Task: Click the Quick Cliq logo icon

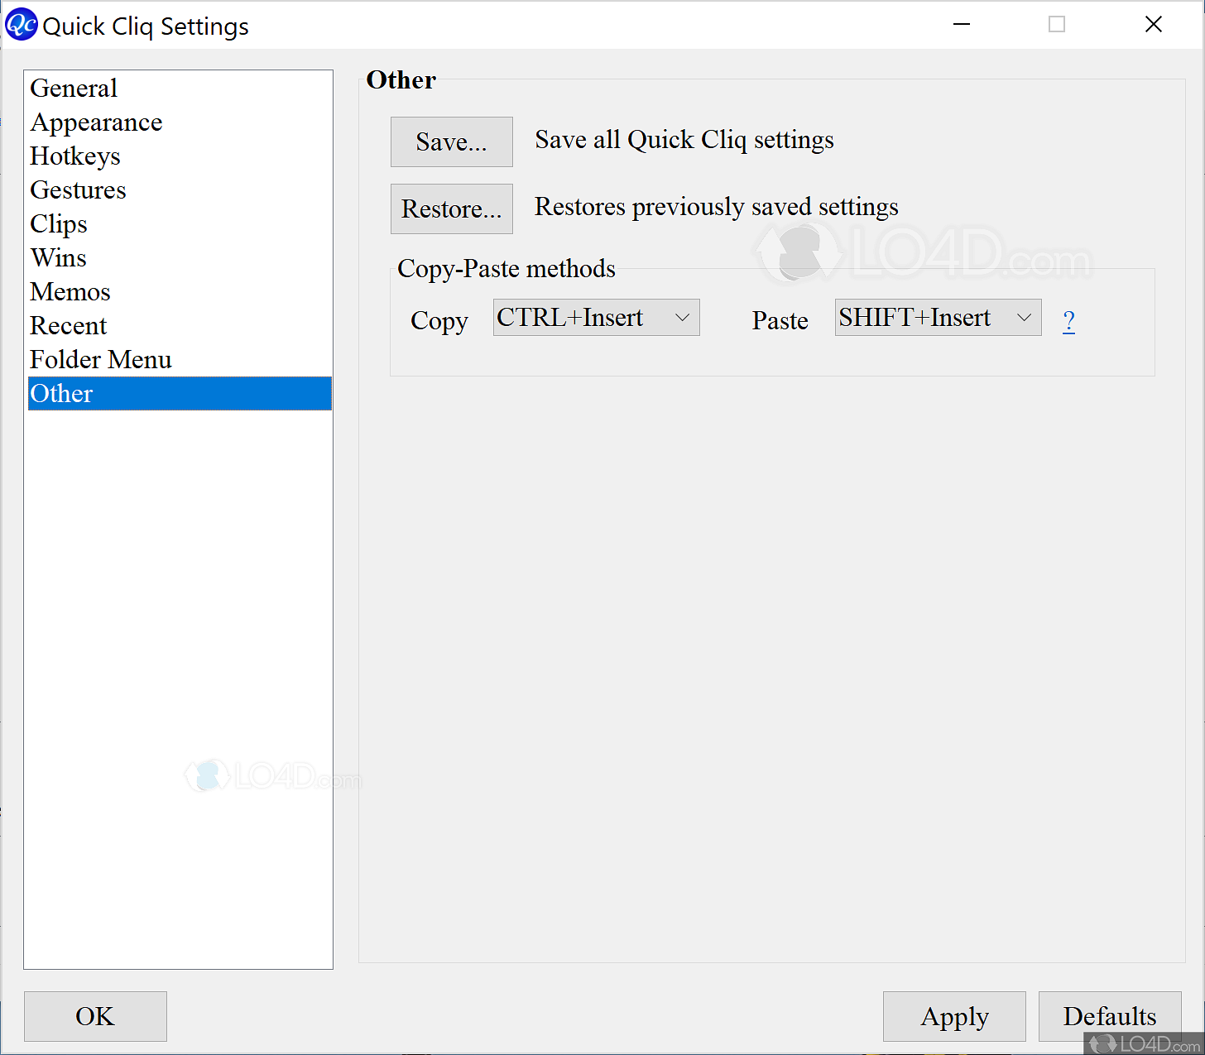Action: point(21,24)
